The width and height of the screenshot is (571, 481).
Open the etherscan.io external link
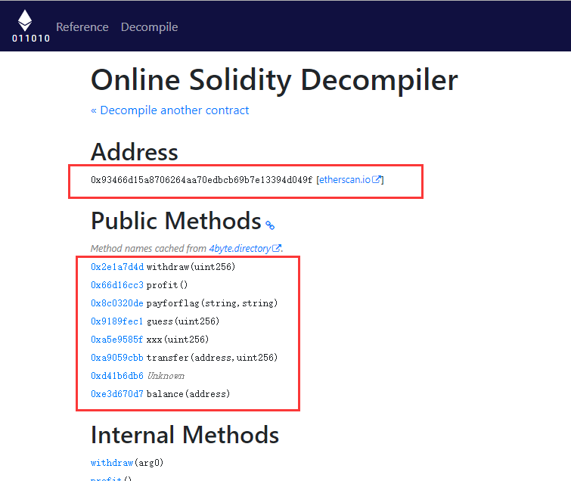tap(350, 180)
